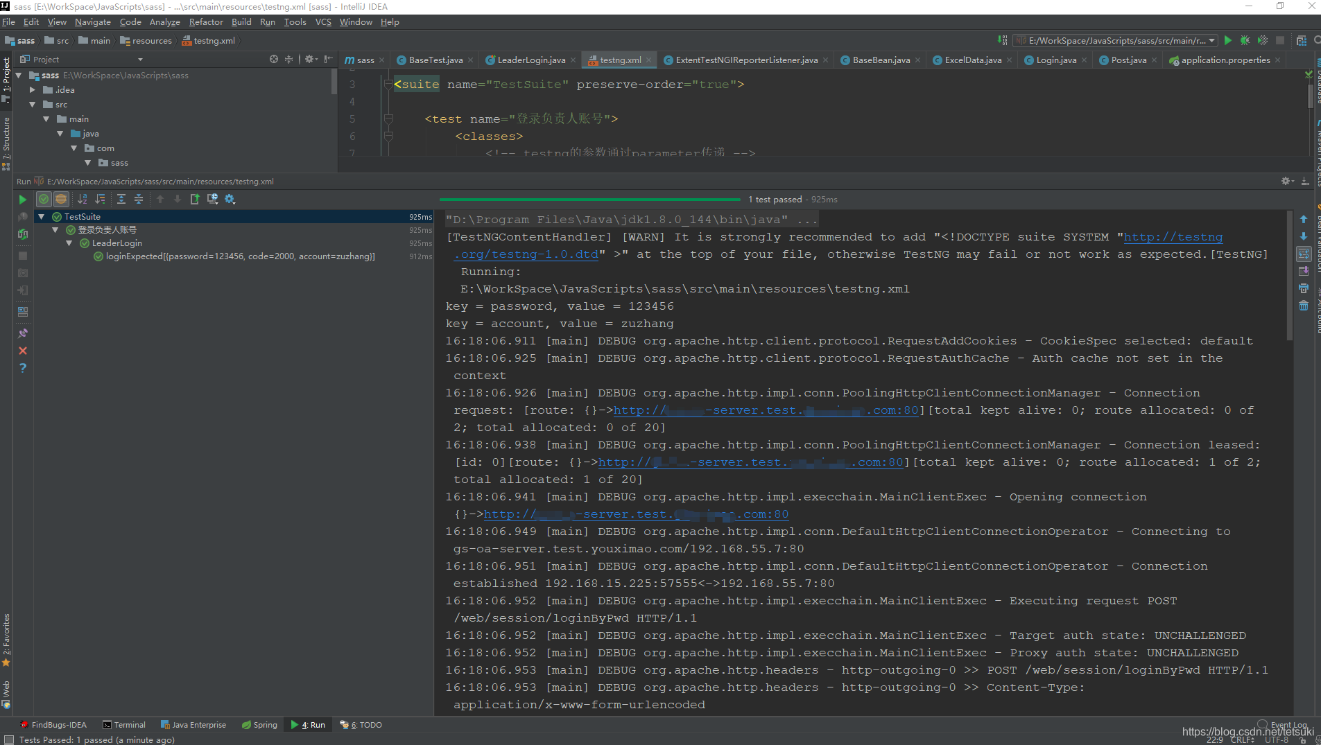
Task: Toggle sort tests by duration
Action: pos(100,200)
